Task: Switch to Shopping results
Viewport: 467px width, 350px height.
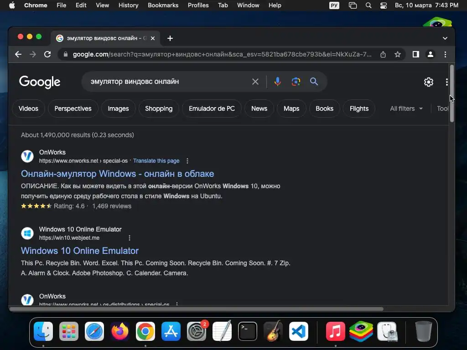Action: pyautogui.click(x=159, y=108)
